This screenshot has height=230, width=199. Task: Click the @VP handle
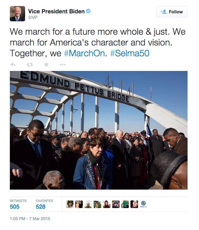click(33, 17)
